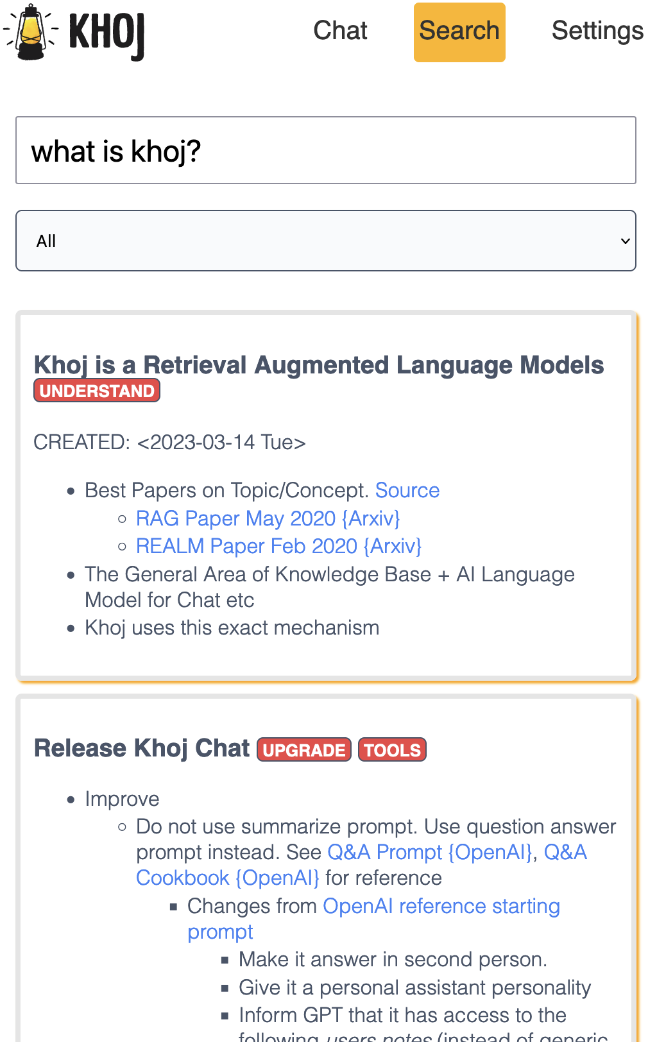Viewport: 657px width, 1042px height.
Task: Click the Khoj lantern logo icon
Action: (30, 32)
